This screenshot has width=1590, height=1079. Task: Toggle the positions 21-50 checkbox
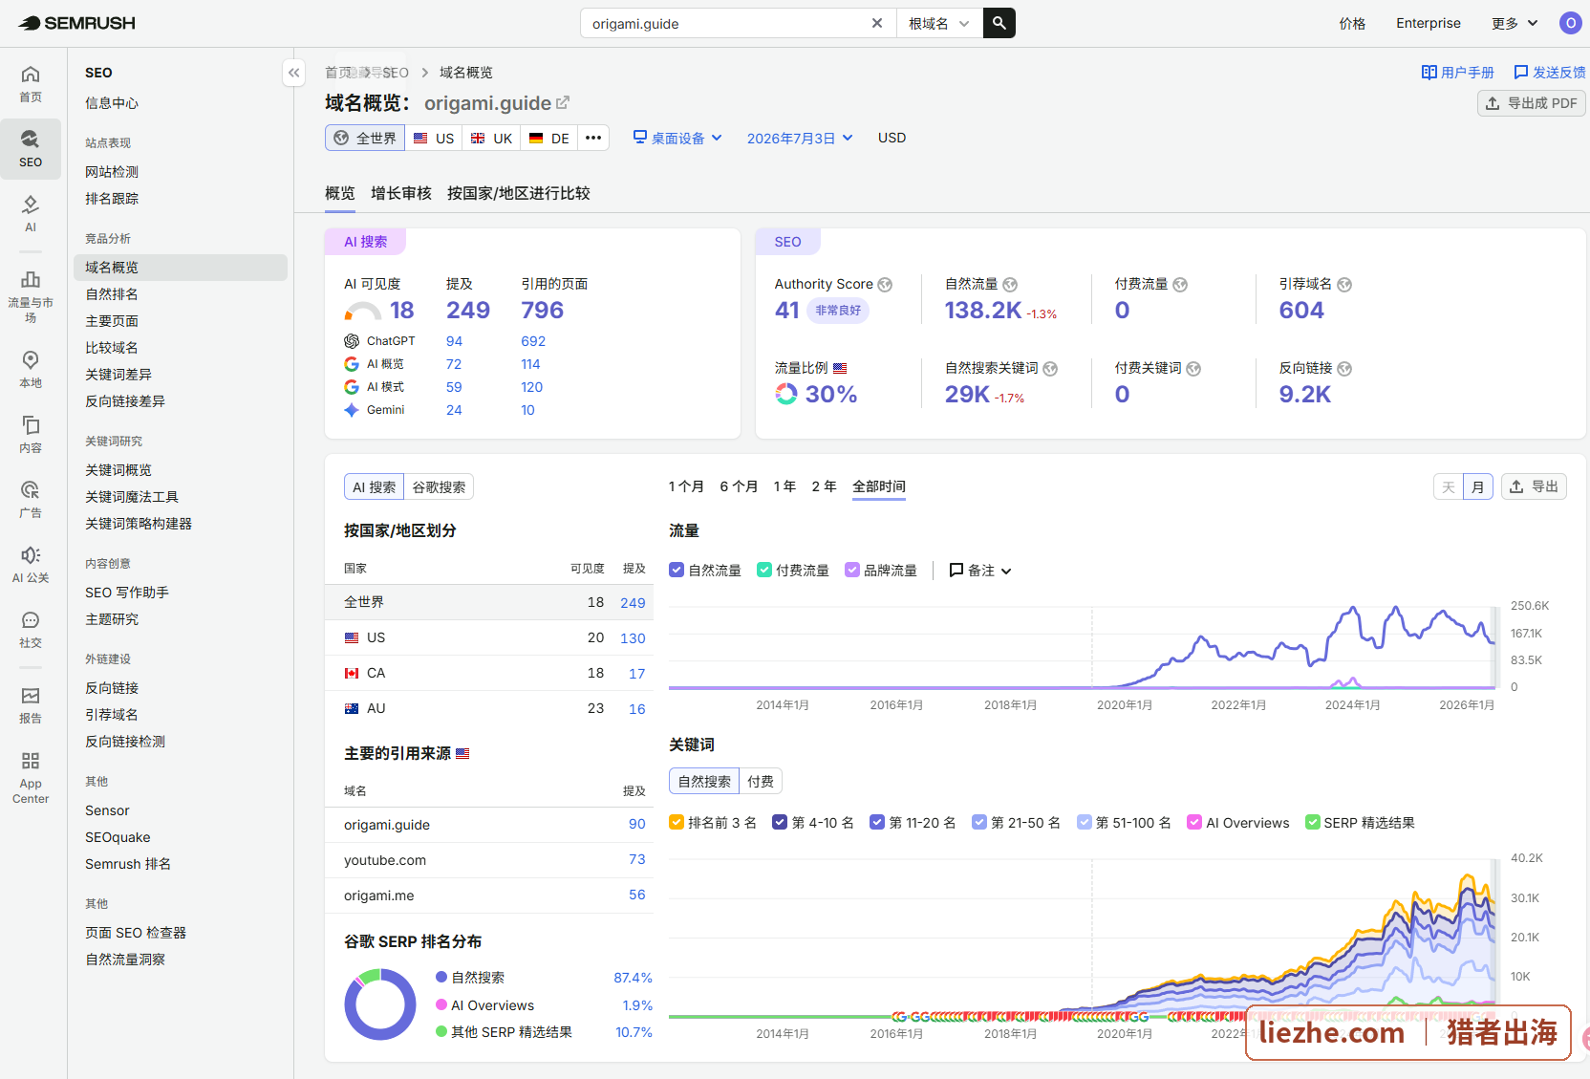point(979,822)
